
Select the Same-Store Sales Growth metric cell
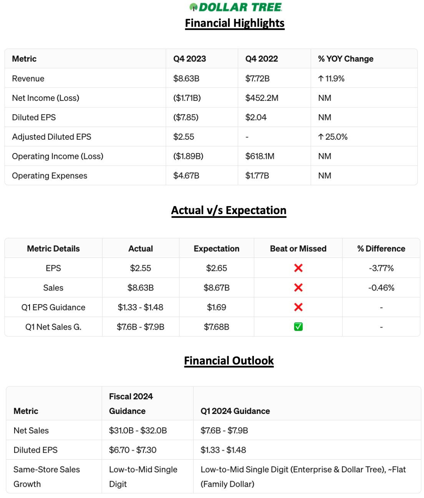(46, 477)
